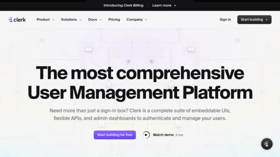This screenshot has width=280, height=157.
Task: Play the demo video icon
Action: [146, 135]
